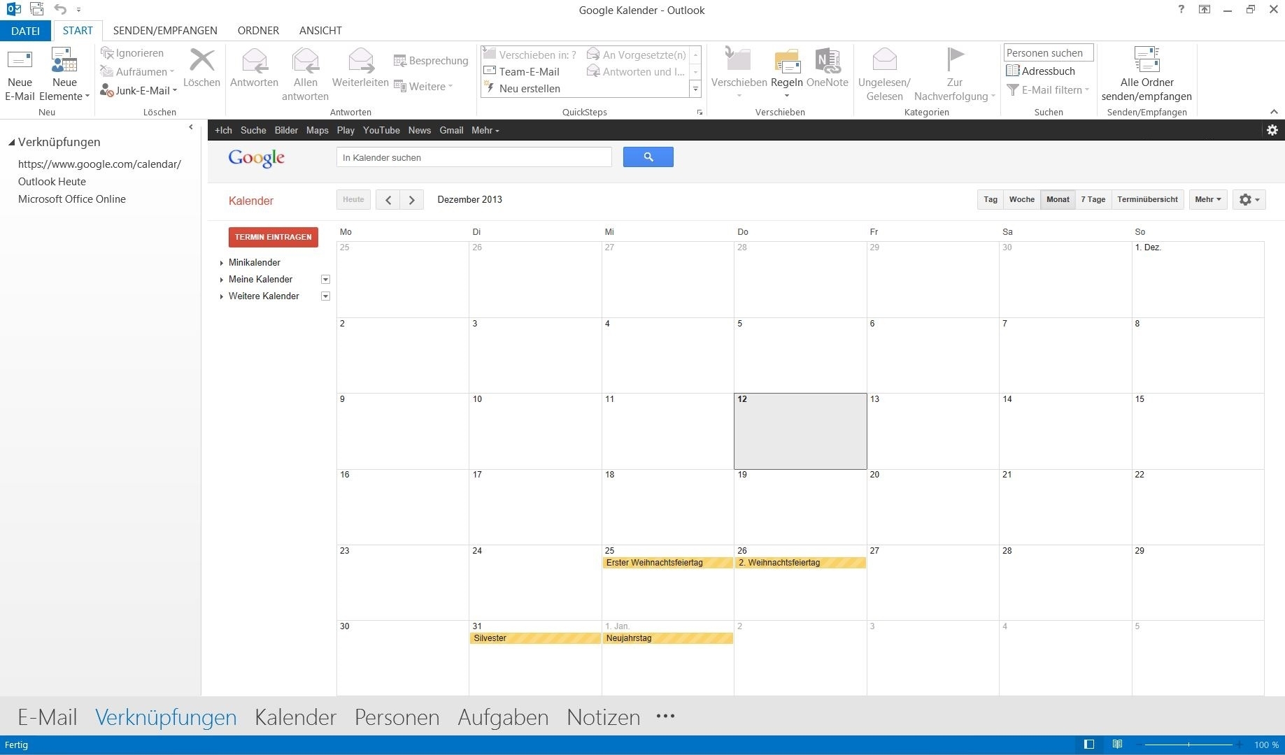Screen dimensions: 1285x755
Task: Open the Google bar Mehr menu
Action: click(x=485, y=130)
